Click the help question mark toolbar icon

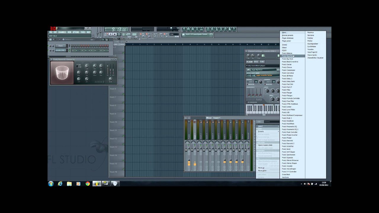[x=234, y=29]
